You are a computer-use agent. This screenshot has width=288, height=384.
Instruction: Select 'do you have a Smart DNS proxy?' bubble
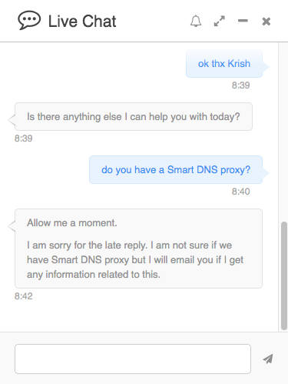tap(176, 169)
